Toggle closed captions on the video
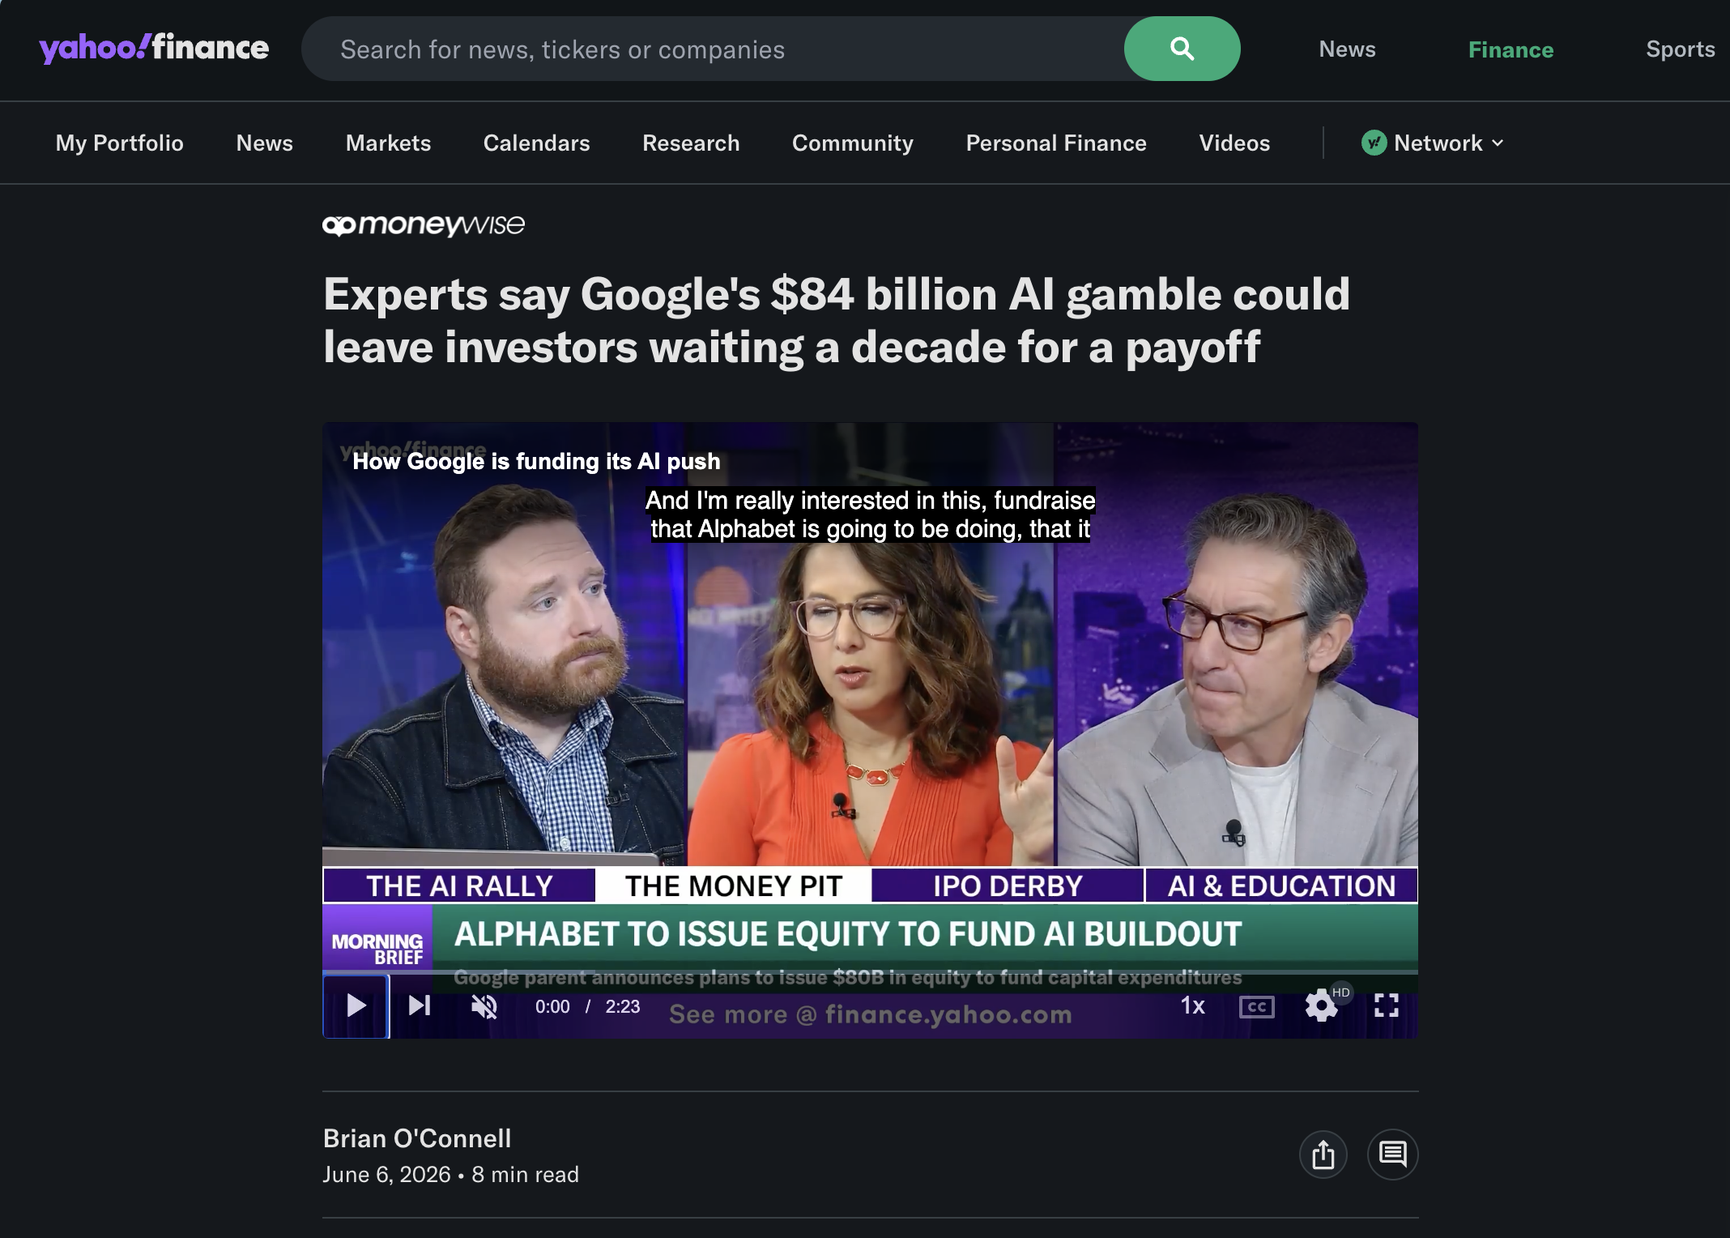 (x=1257, y=1007)
